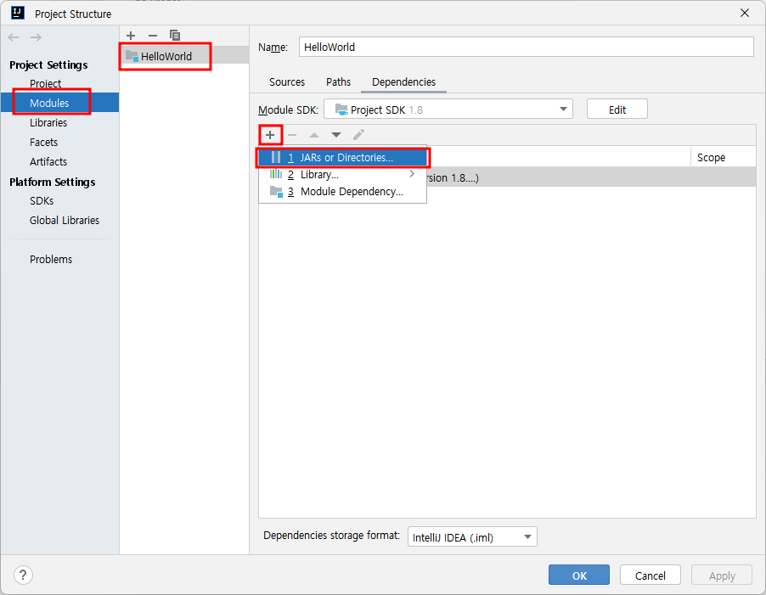
Task: Open Project settings page
Action: tap(45, 83)
